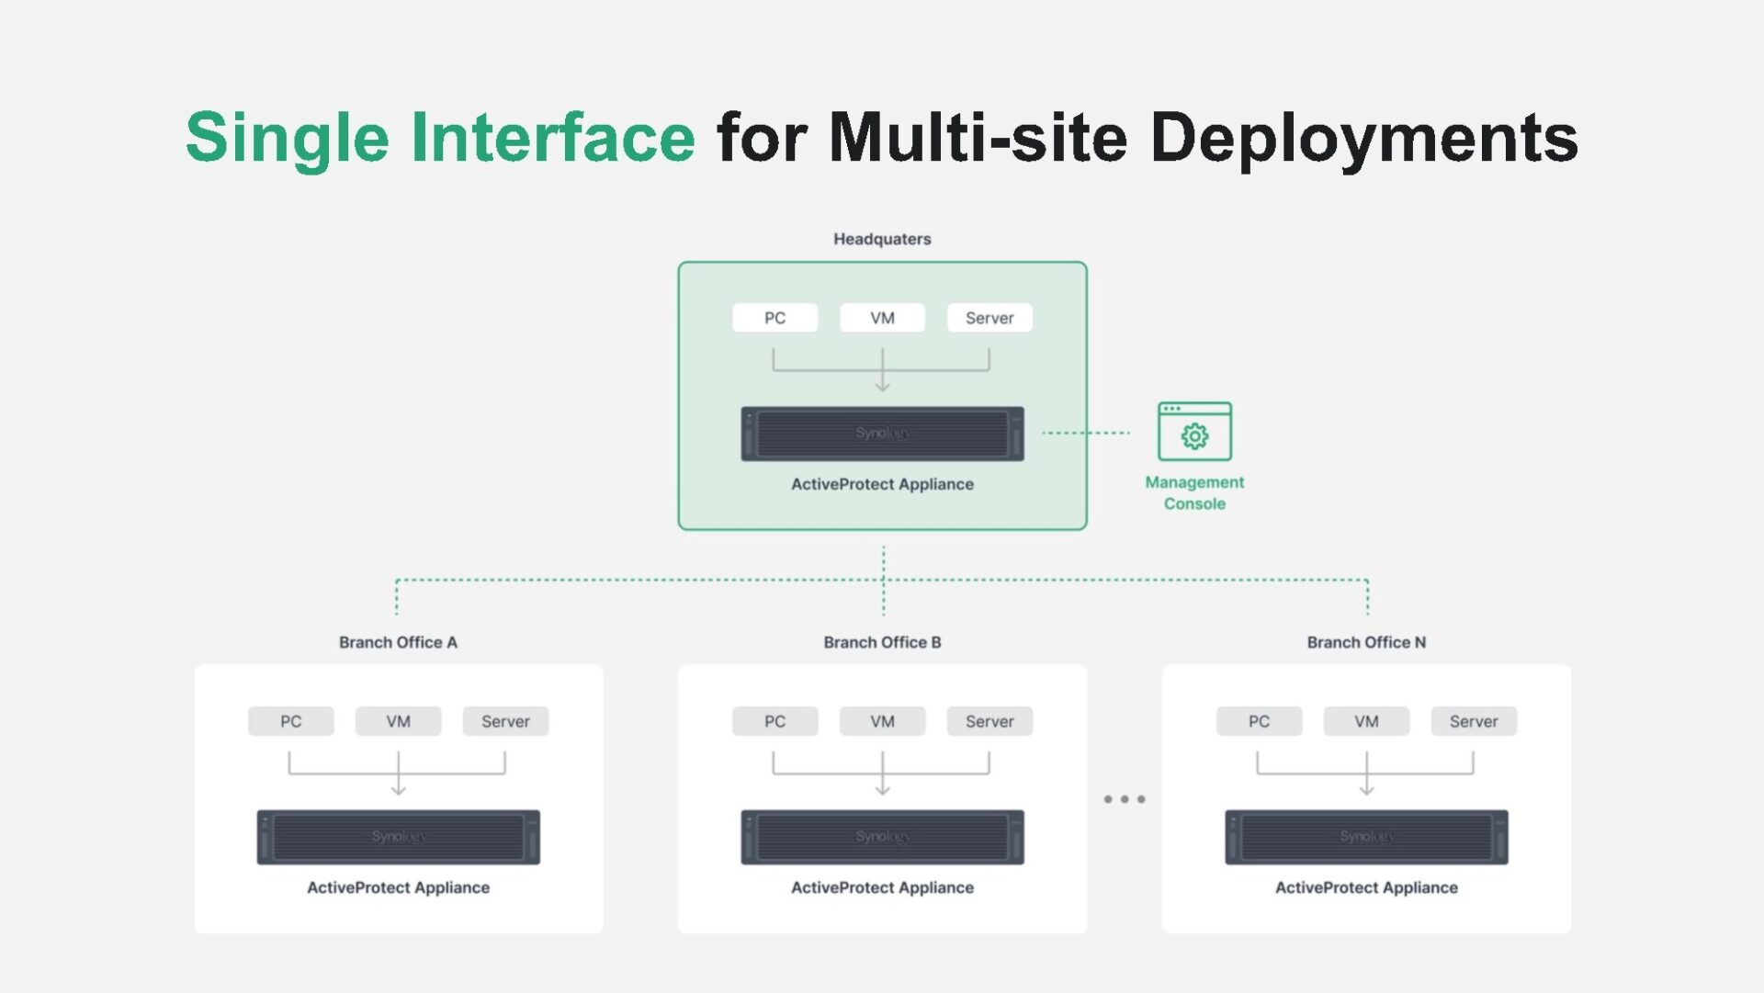Select the PC box in Headquarters

[x=775, y=318]
